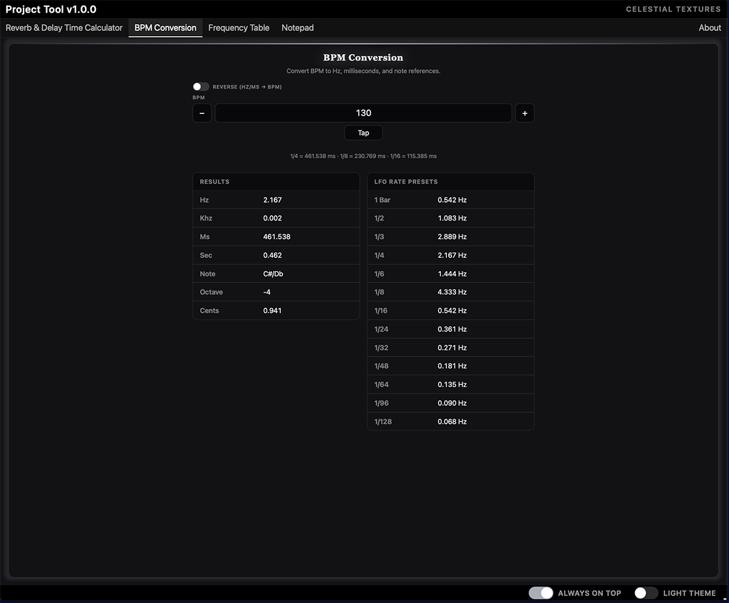Click the 1/4 LFO rate 2.167 Hz
Screen dimensions: 729x603
452,255
